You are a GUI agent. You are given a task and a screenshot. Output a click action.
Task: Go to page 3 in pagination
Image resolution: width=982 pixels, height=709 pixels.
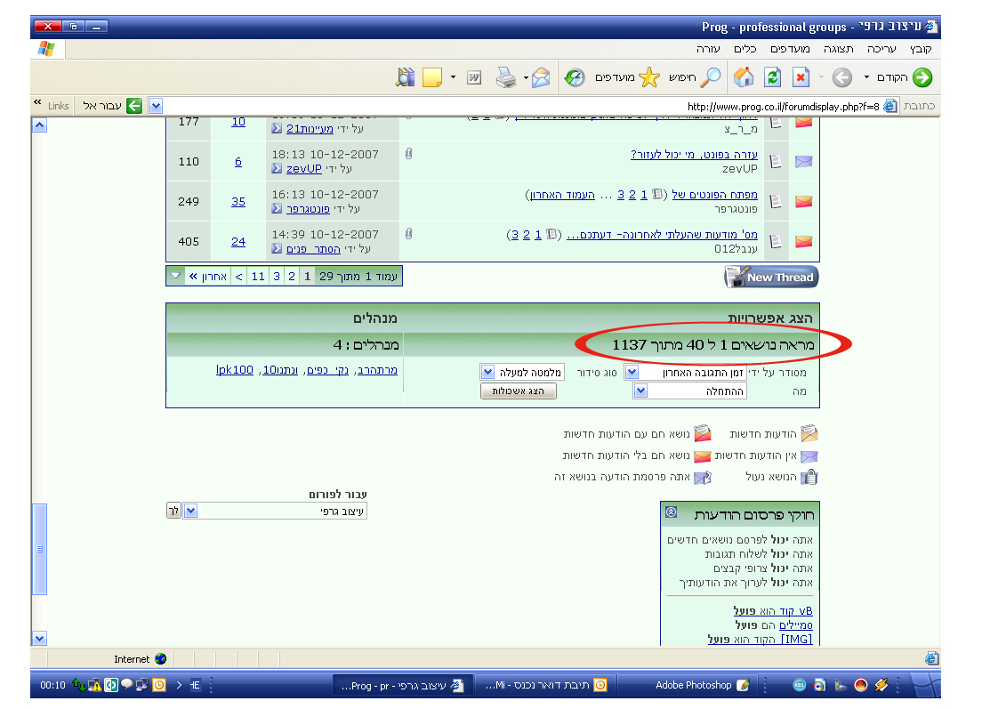click(277, 276)
